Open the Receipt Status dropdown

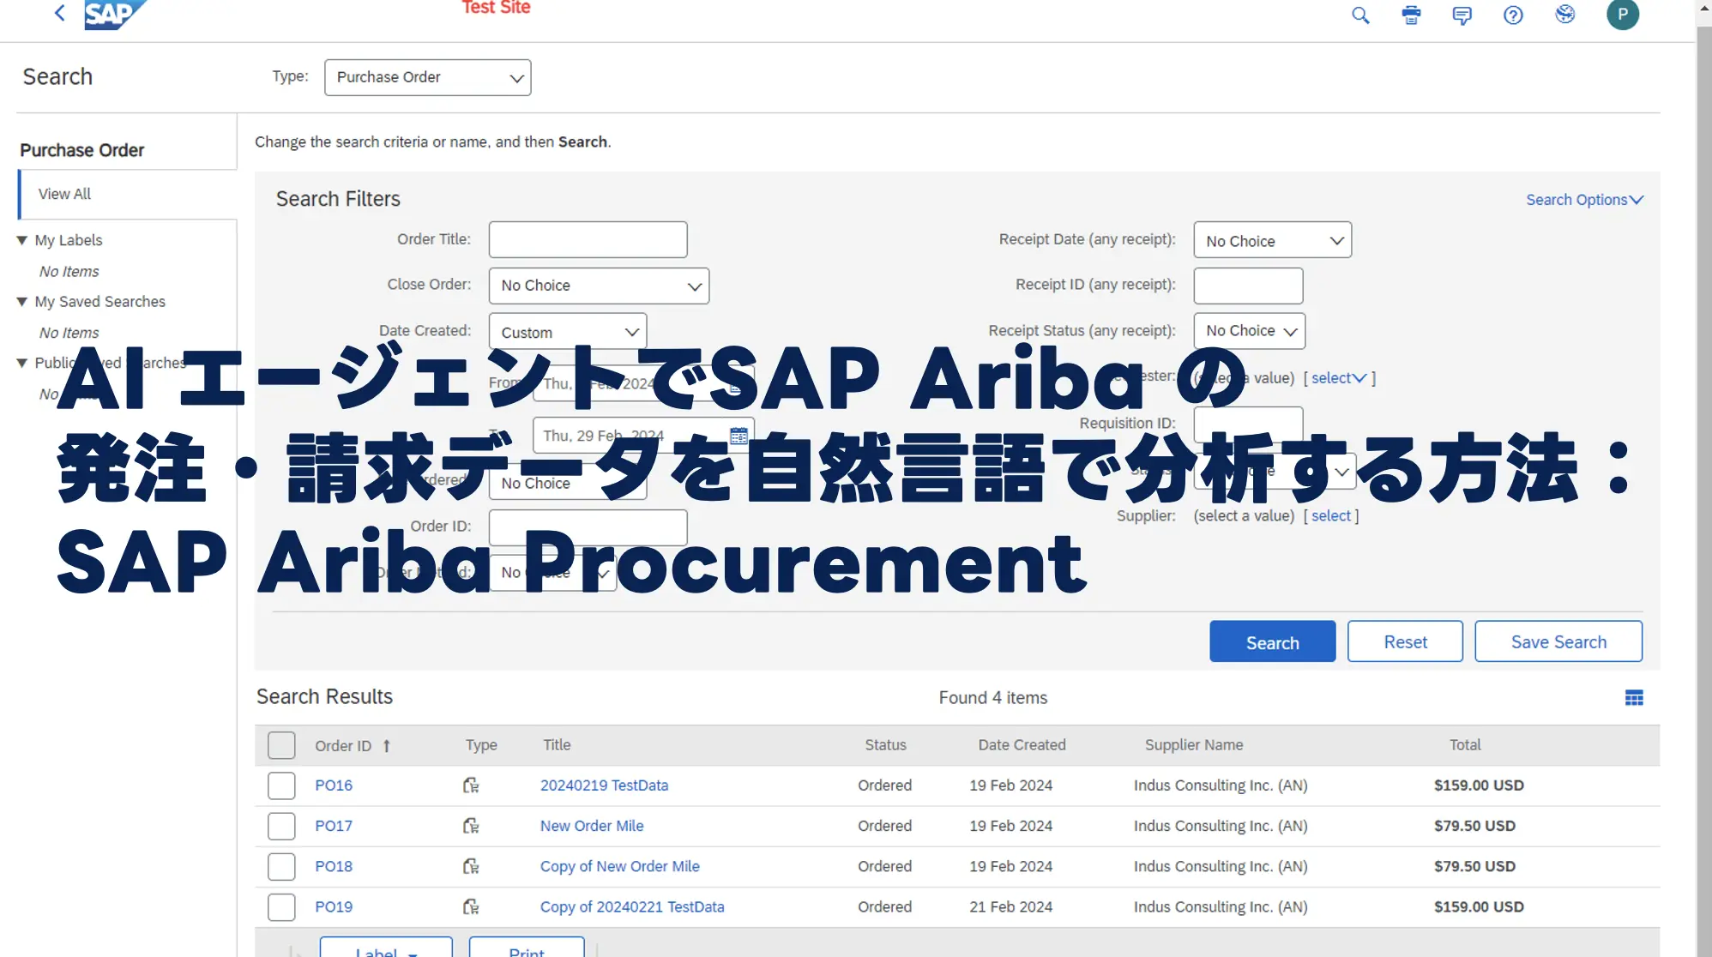pos(1249,331)
